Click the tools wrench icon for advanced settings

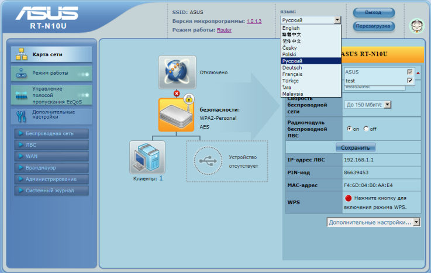coord(21,116)
